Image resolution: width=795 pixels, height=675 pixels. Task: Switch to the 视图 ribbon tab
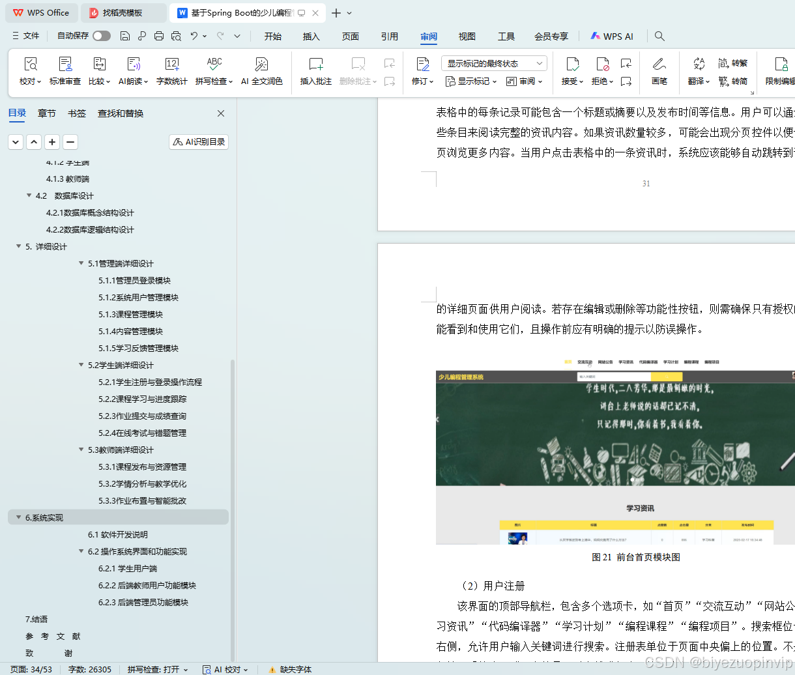[x=467, y=36]
